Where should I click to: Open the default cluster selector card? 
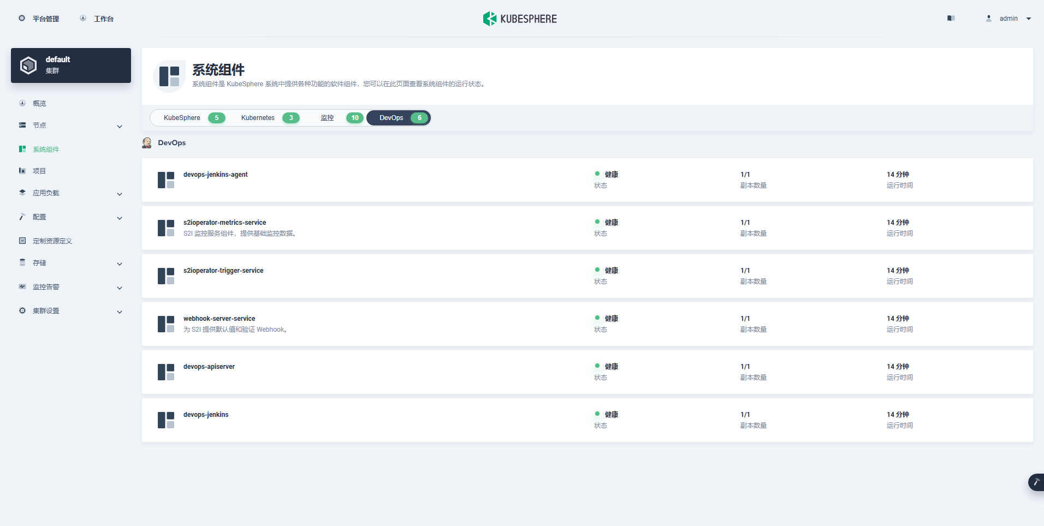coord(71,65)
